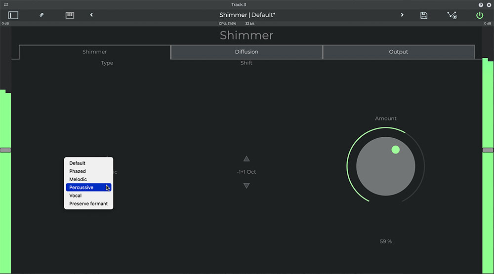Switch to the Diffusion tab

click(247, 52)
